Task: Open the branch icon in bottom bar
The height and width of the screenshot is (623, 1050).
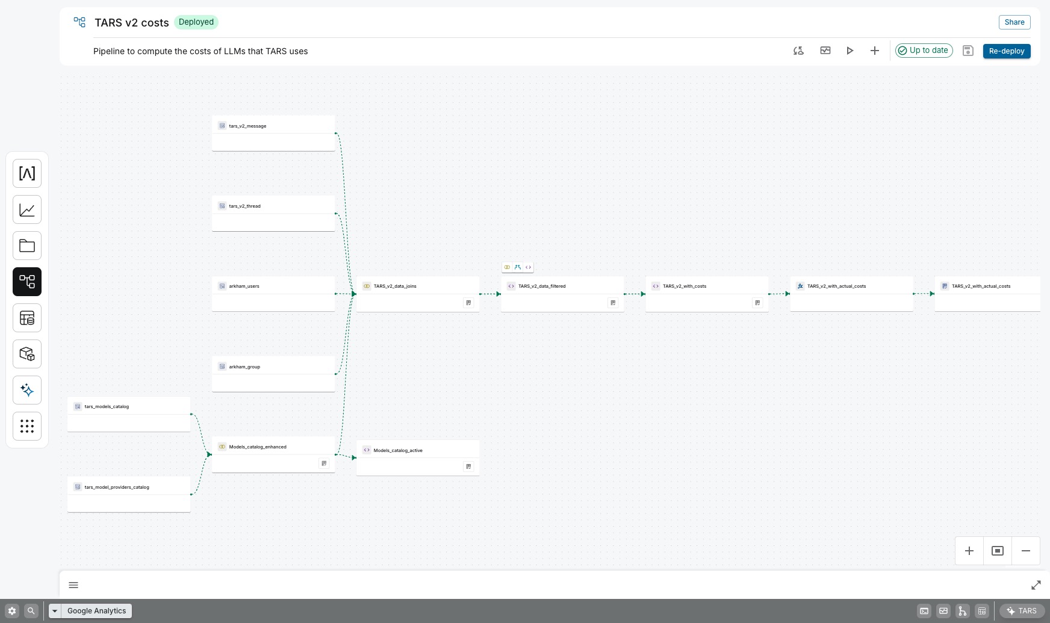Action: click(x=963, y=611)
